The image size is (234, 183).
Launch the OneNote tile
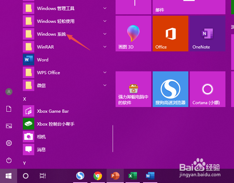tap(208, 34)
